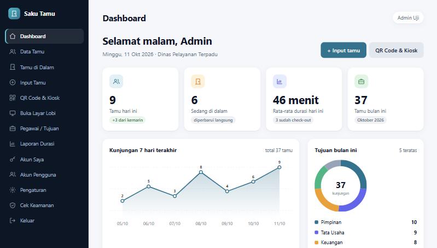Open Cek Keamanan link in sidebar

tap(45, 205)
